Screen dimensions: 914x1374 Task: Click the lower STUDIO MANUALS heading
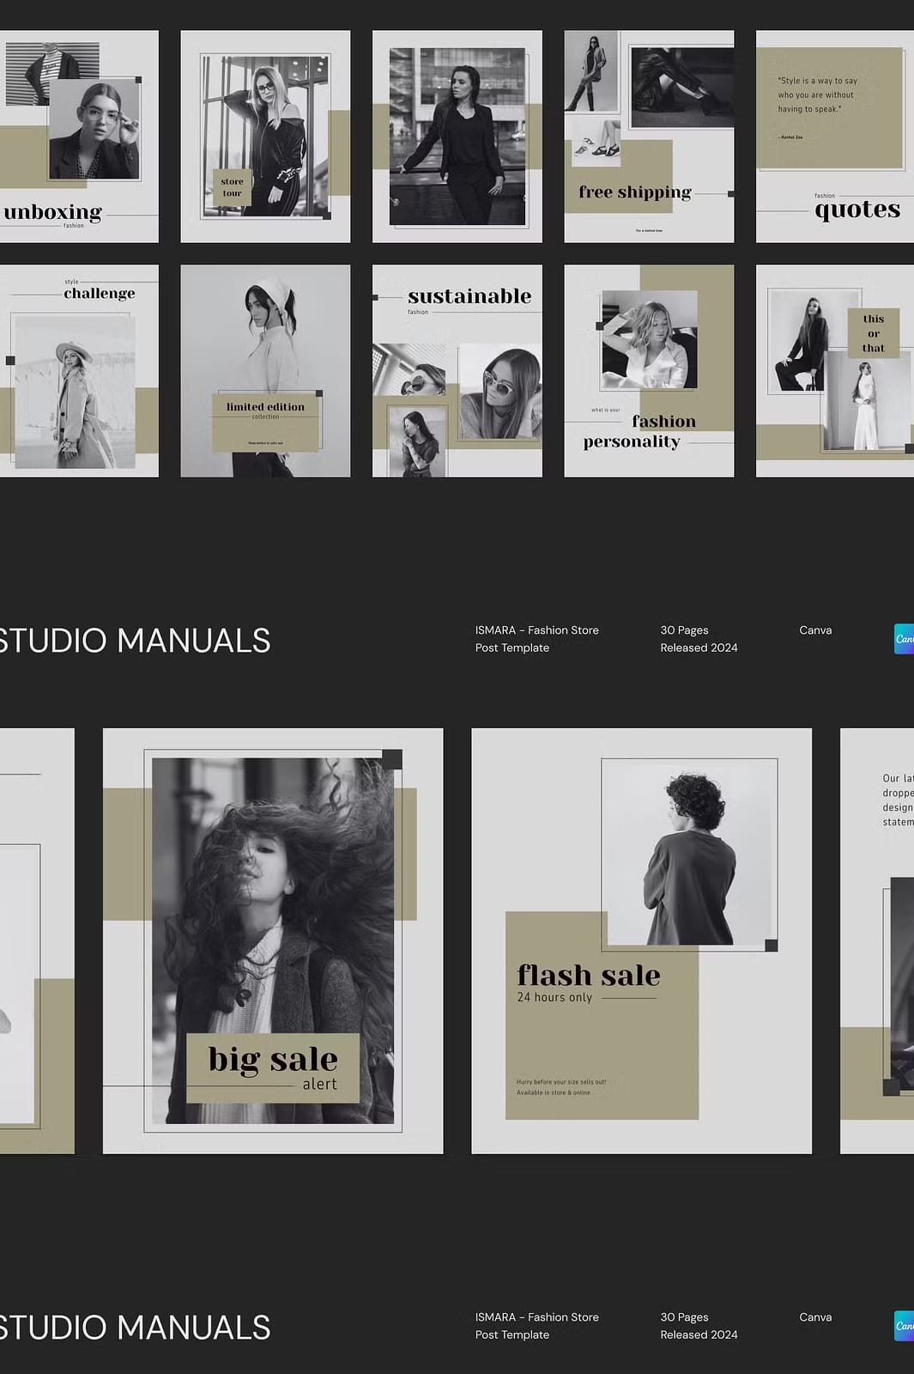[135, 1328]
